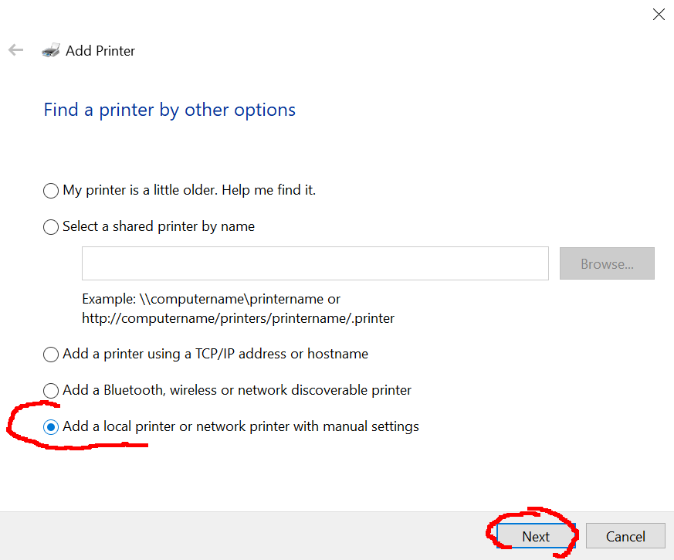
Task: Click into the shared printer name field
Action: point(315,263)
